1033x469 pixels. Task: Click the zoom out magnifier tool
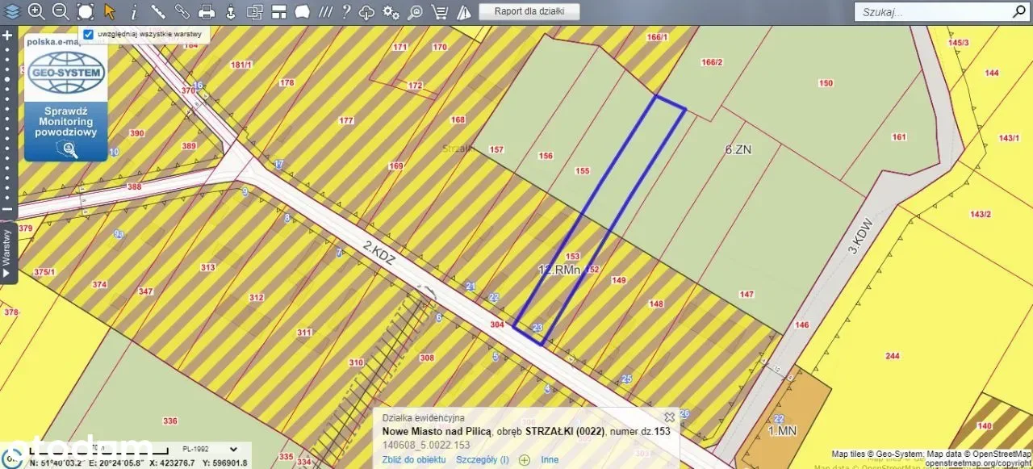(x=61, y=11)
